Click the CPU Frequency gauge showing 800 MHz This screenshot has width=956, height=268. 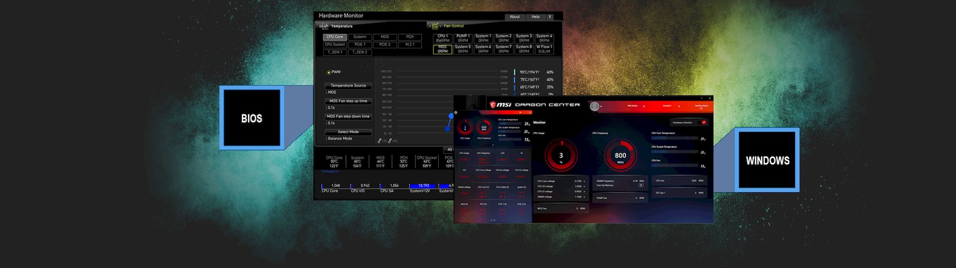620,155
